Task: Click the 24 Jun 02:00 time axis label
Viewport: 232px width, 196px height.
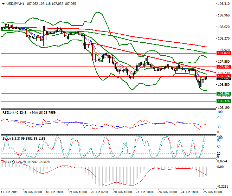Action: (167, 192)
